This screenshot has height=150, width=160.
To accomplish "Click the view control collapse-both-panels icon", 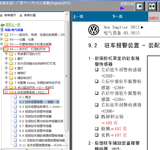I will tap(152, 6).
